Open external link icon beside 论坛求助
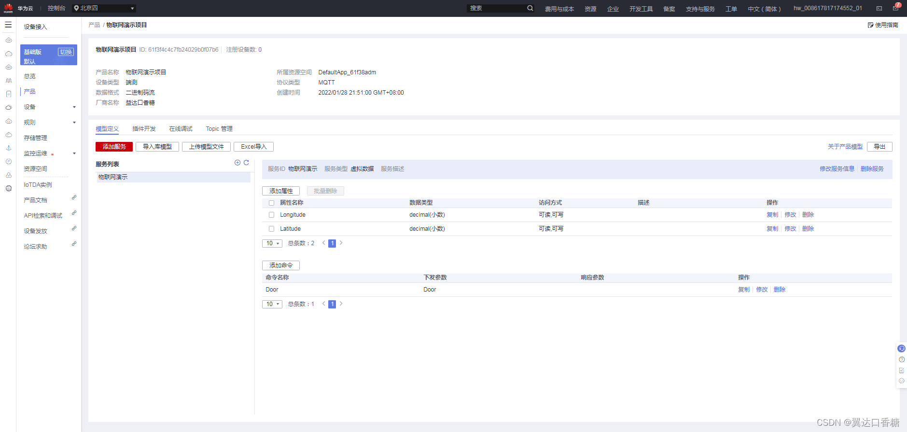The height and width of the screenshot is (432, 907). pyautogui.click(x=74, y=244)
